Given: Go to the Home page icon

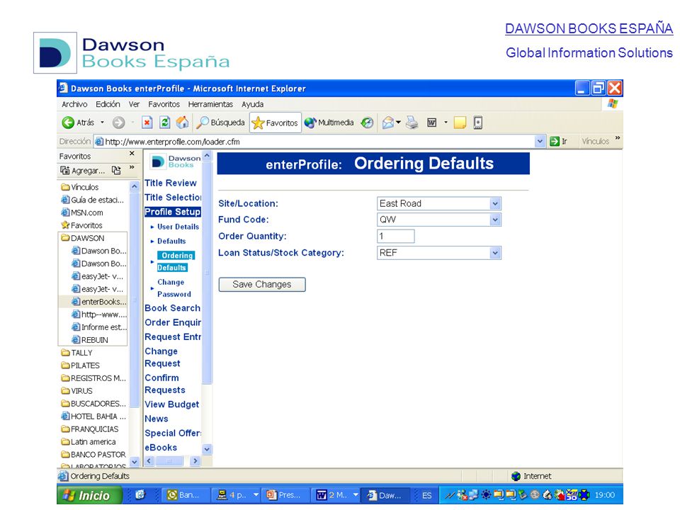Looking at the screenshot, I should [x=183, y=123].
